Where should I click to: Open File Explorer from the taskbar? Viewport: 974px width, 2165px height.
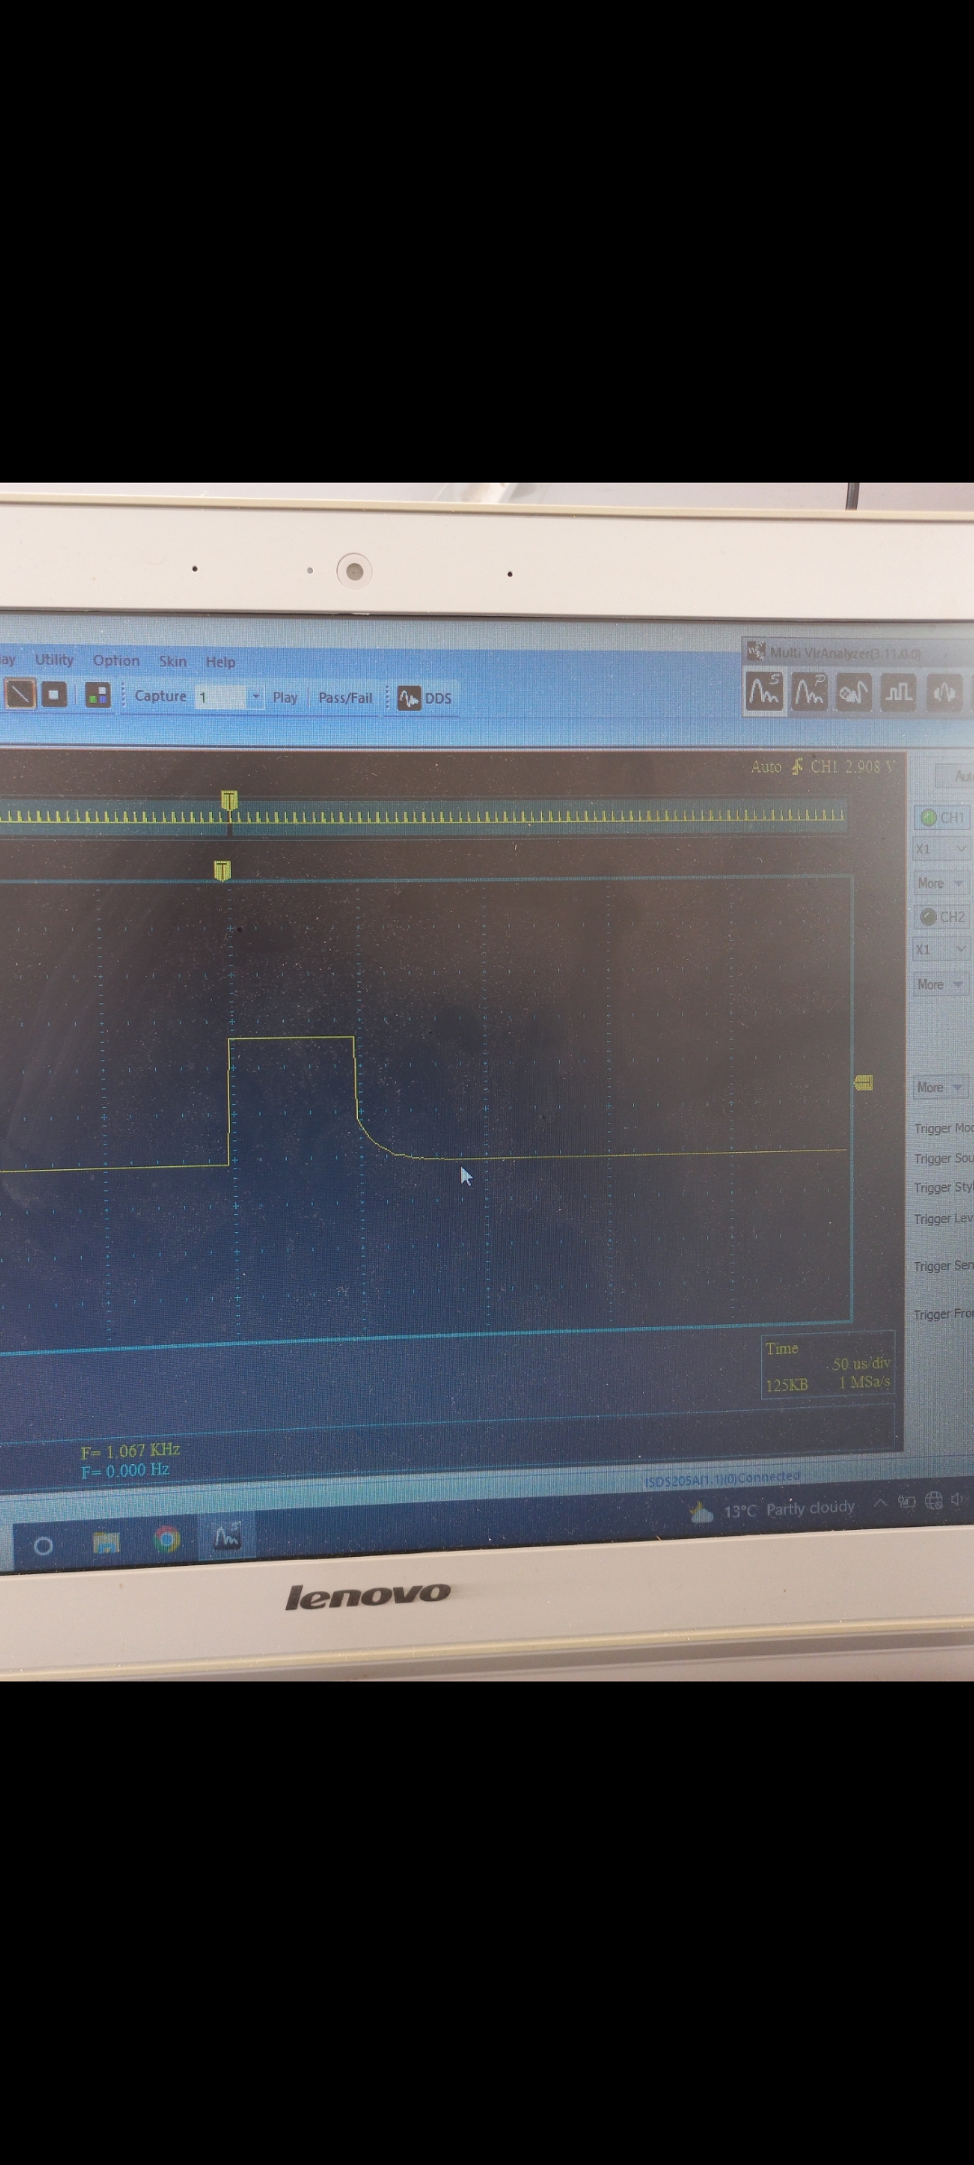[106, 1543]
